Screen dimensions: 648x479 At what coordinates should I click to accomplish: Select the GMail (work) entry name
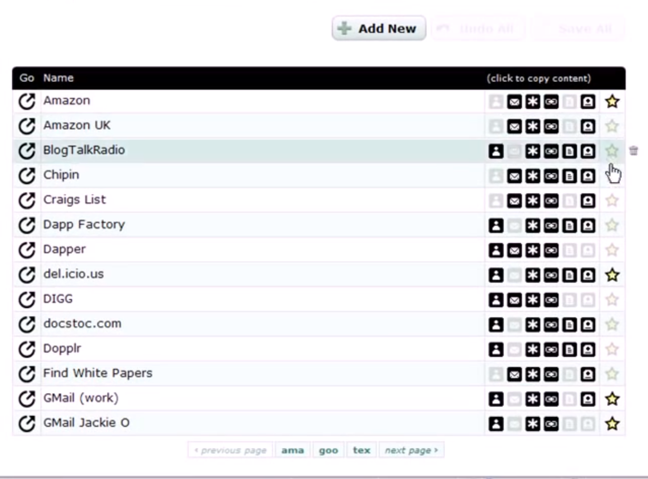81,398
